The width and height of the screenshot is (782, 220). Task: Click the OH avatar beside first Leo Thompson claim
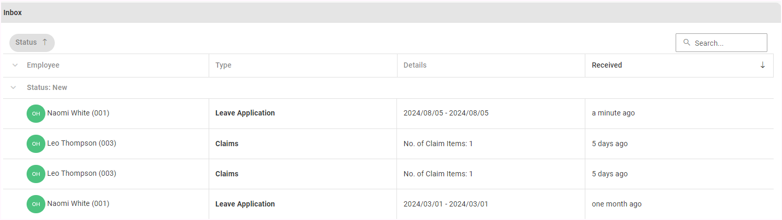point(36,144)
